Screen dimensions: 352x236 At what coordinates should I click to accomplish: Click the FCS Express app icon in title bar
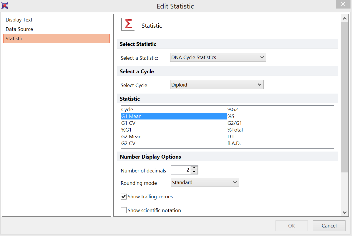(5, 5)
